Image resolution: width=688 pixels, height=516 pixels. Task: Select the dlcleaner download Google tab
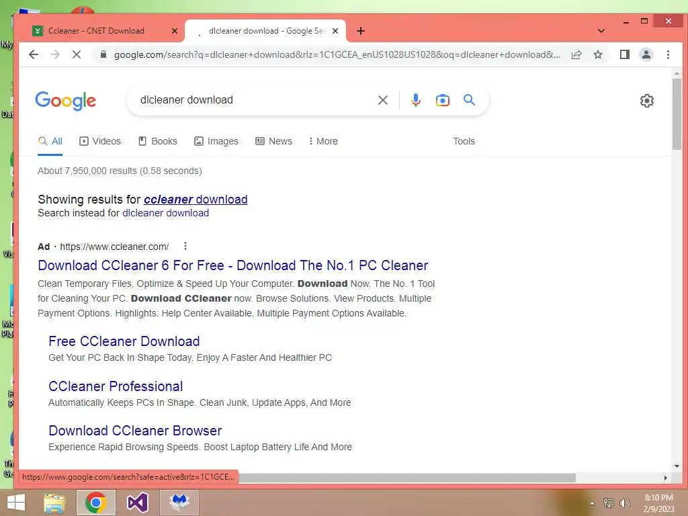tap(265, 31)
